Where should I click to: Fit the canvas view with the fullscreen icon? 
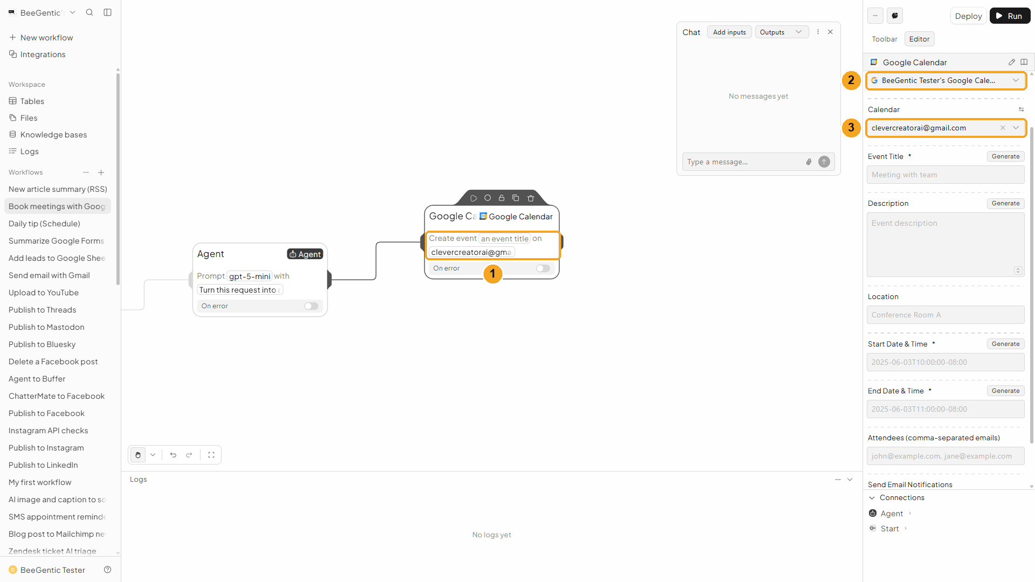pyautogui.click(x=211, y=455)
